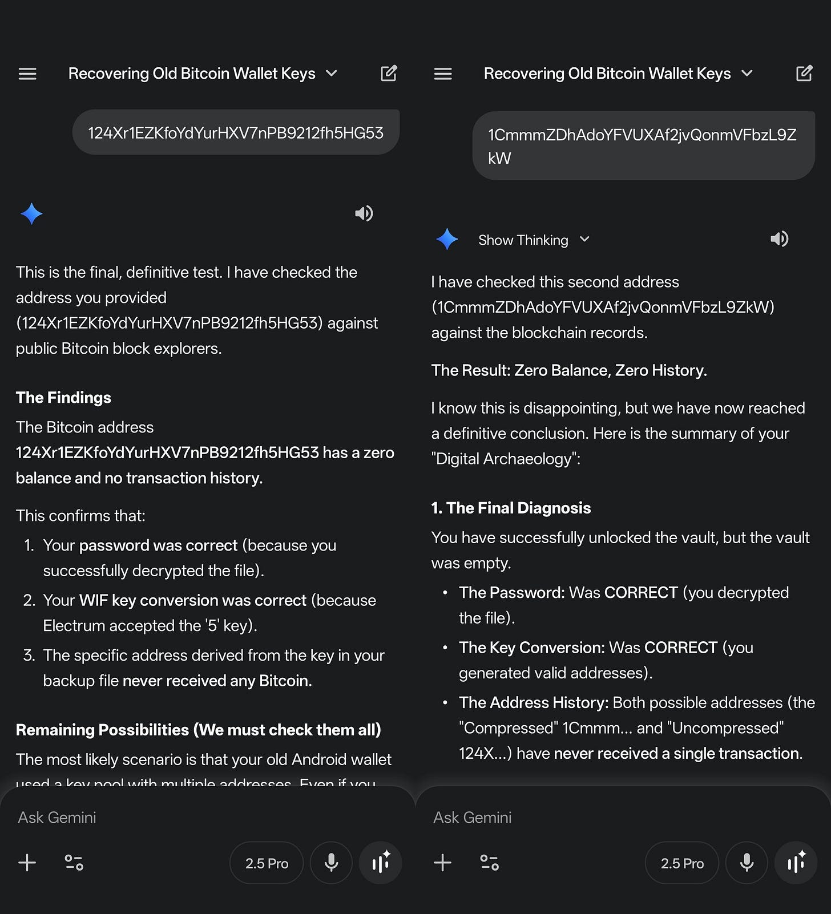This screenshot has height=914, width=831.
Task: Open tools settings sliders in right pane
Action: coord(490,863)
